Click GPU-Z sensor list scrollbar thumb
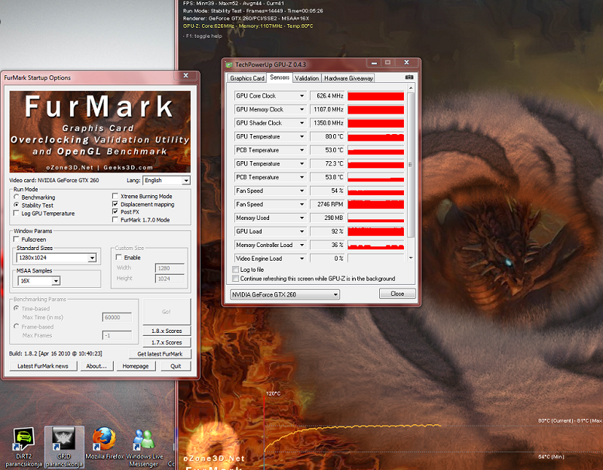Image resolution: width=603 pixels, height=470 pixels. tap(410, 164)
